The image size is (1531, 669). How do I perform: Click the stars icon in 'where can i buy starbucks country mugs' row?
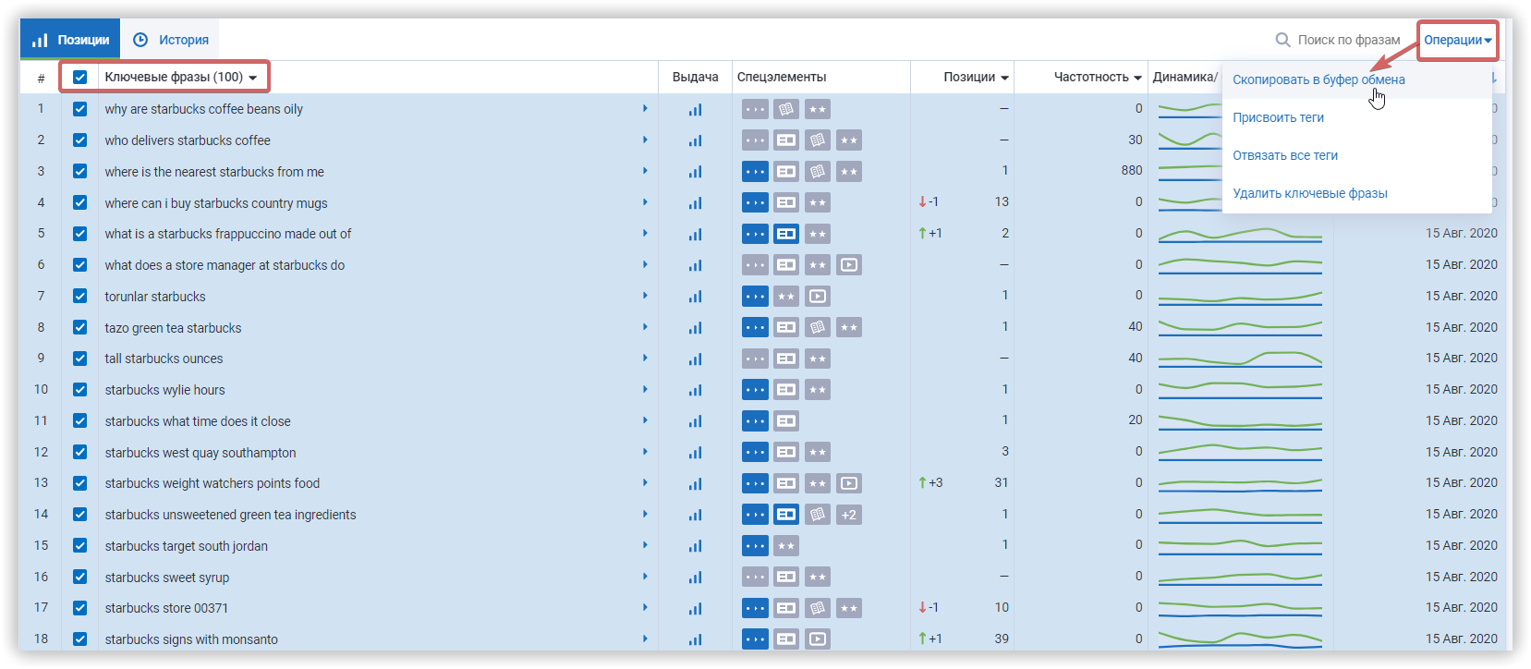pyautogui.click(x=818, y=202)
